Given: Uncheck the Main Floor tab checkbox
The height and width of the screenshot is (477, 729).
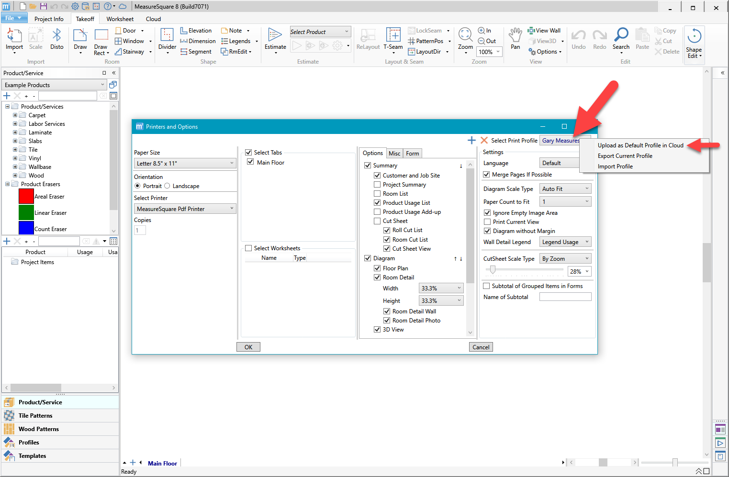Looking at the screenshot, I should (250, 162).
